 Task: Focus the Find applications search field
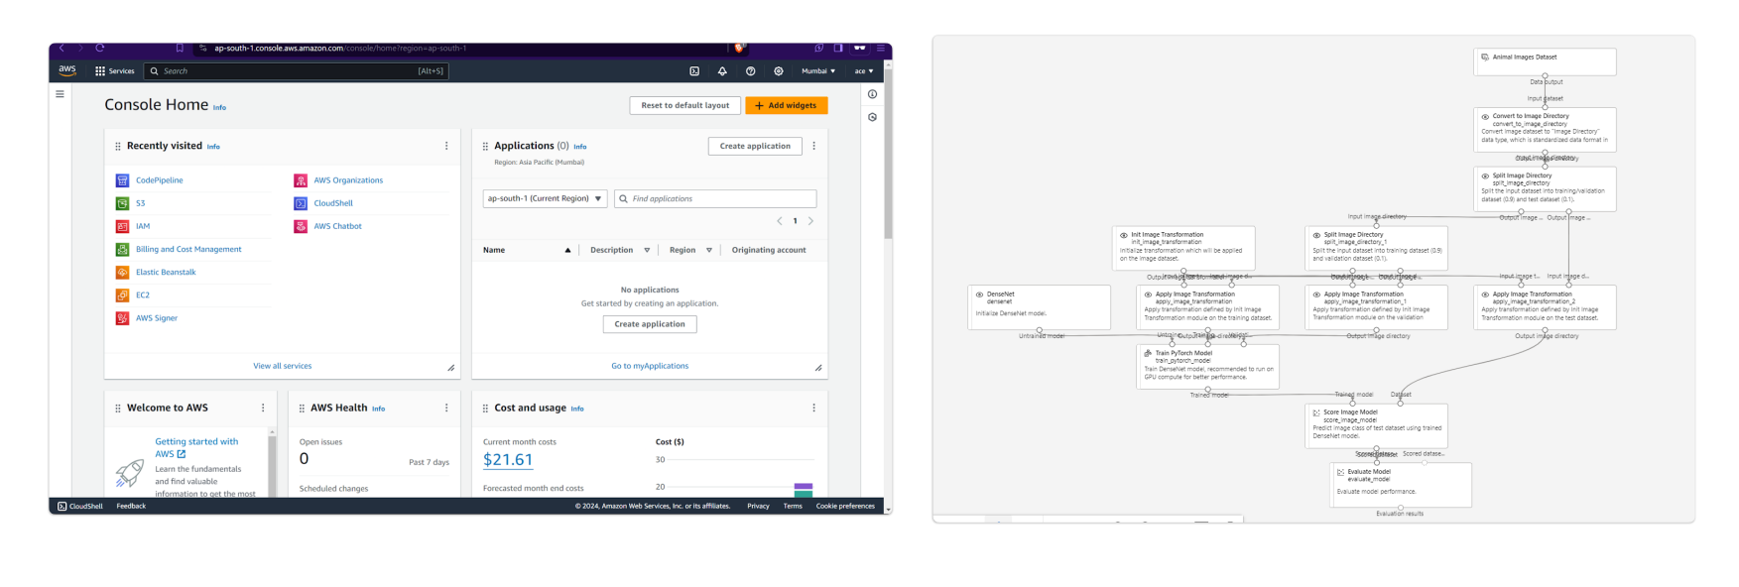tap(715, 198)
